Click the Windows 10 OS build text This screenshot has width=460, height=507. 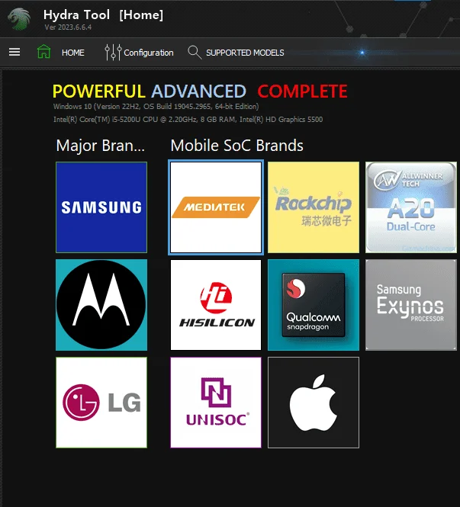(x=156, y=107)
